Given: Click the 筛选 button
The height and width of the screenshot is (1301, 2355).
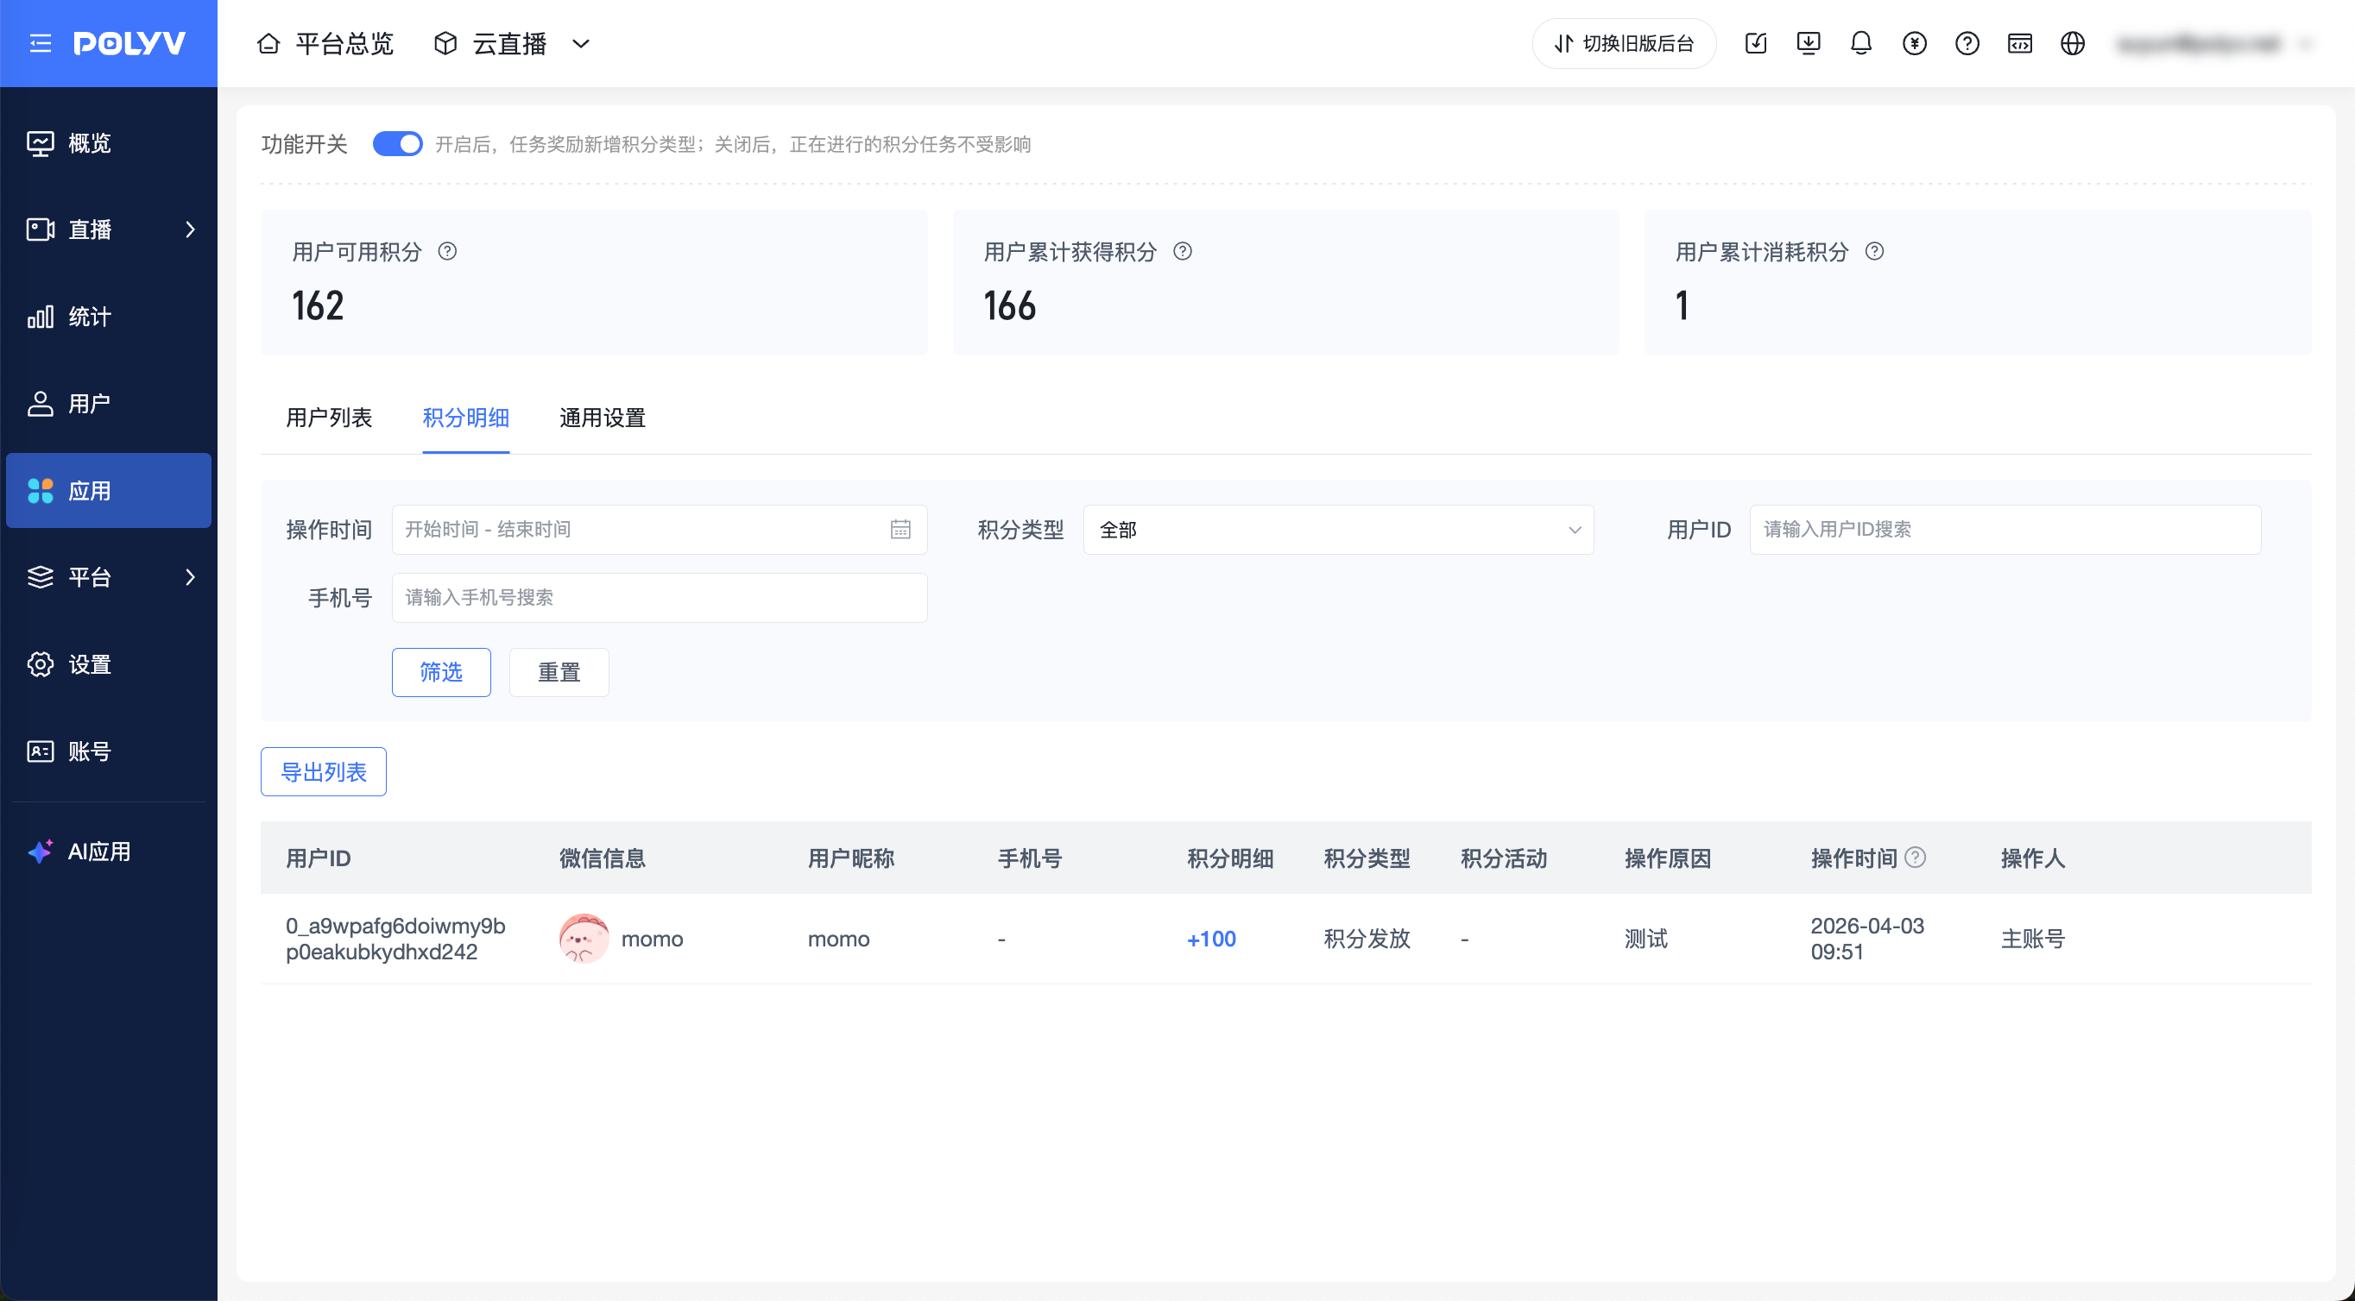Looking at the screenshot, I should pyautogui.click(x=442, y=671).
